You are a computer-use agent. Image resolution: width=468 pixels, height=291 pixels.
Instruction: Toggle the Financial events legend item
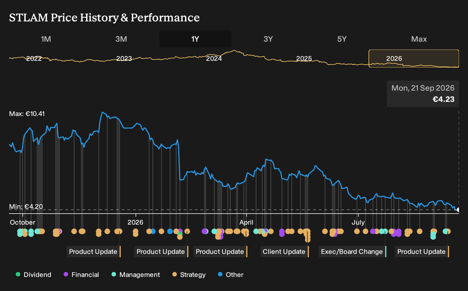[x=81, y=275]
